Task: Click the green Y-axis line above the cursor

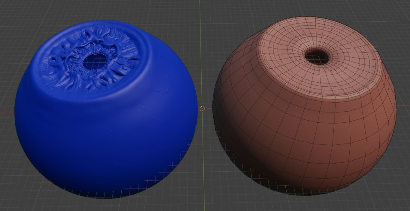Action: [x=200, y=41]
